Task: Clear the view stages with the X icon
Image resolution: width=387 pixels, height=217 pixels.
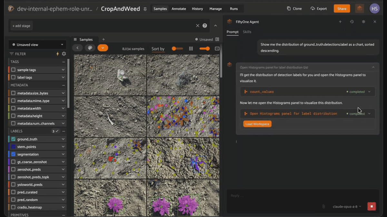Action: coord(198,26)
